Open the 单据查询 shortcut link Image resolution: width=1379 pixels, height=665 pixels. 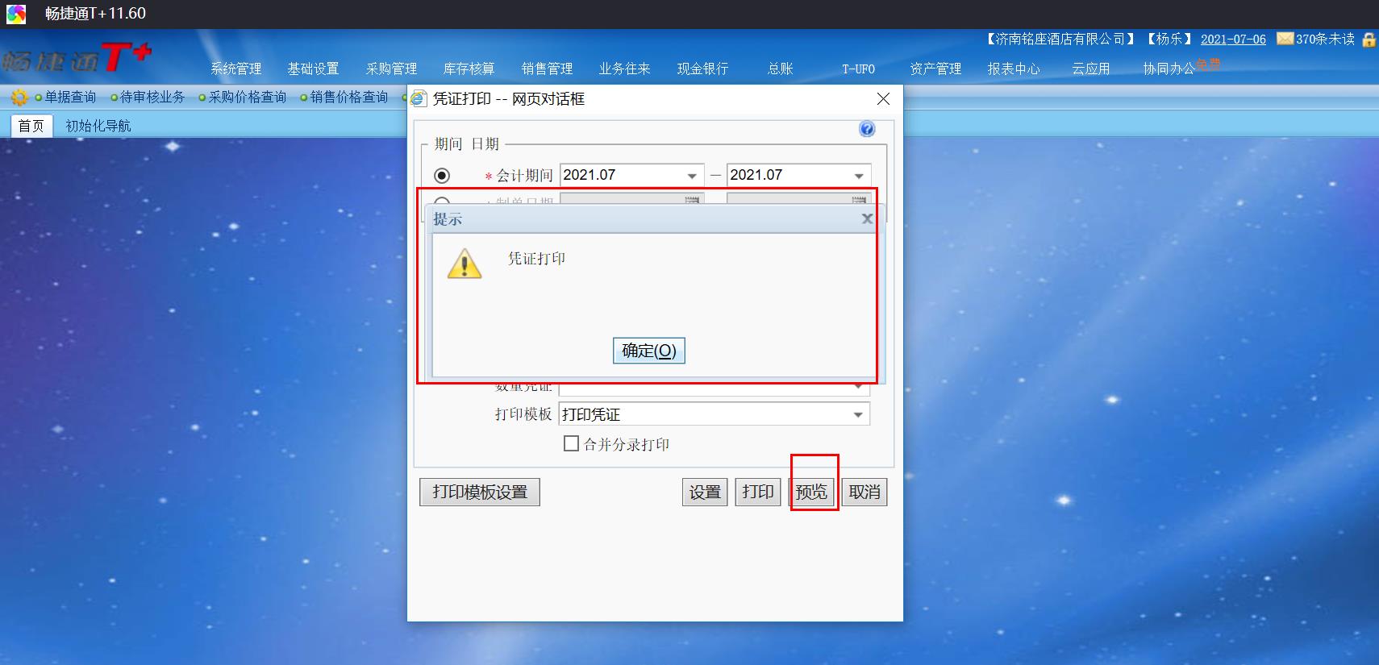[70, 98]
